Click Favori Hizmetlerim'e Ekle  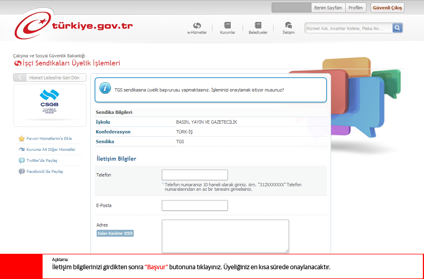point(49,138)
